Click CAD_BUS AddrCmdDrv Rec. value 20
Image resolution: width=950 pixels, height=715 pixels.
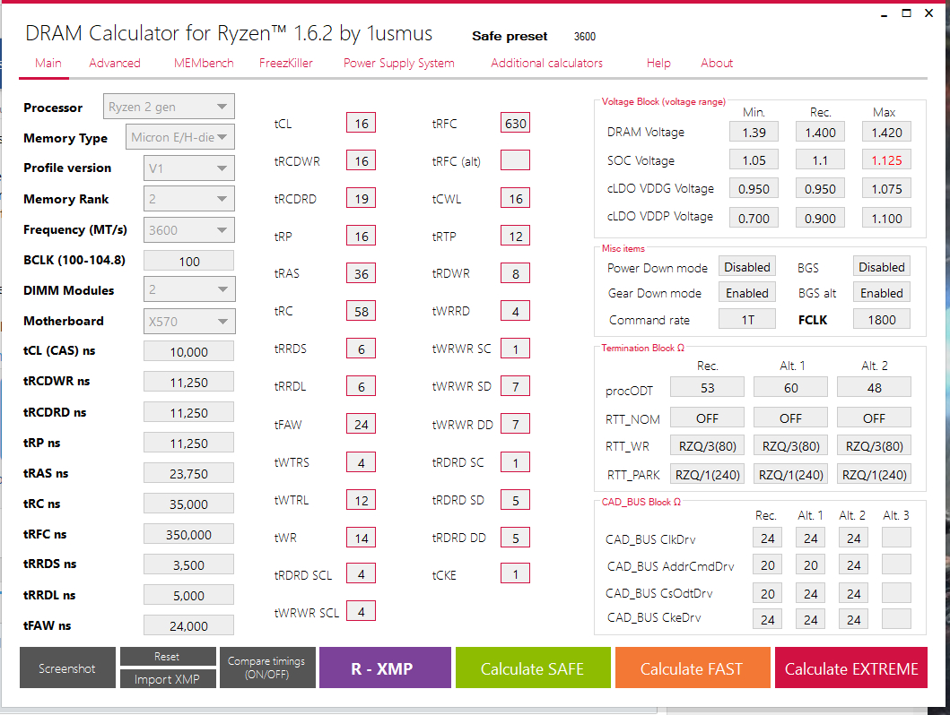767,565
